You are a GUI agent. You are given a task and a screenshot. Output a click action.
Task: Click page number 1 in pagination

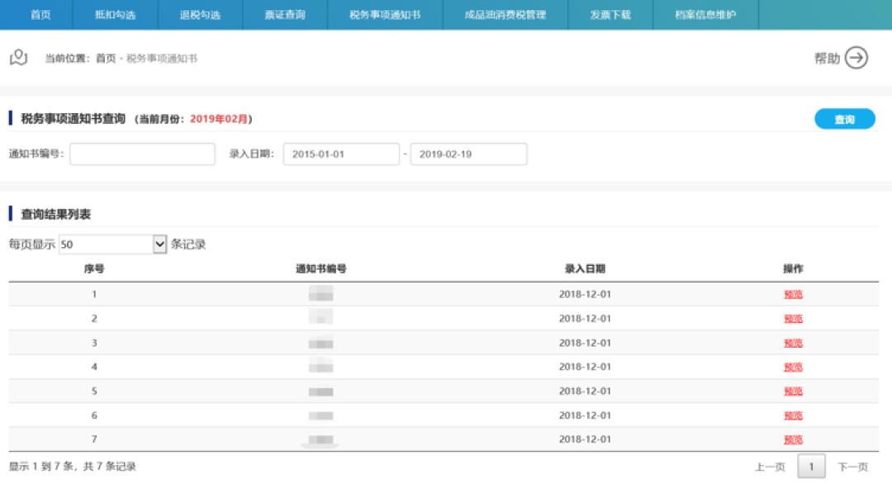tap(812, 466)
